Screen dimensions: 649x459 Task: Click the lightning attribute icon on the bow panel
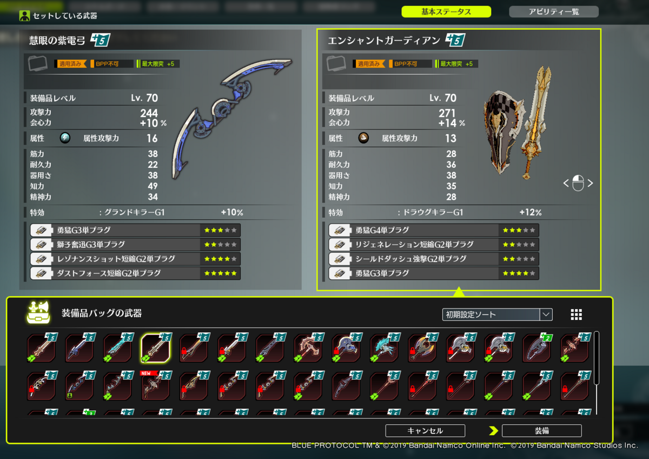click(x=65, y=138)
